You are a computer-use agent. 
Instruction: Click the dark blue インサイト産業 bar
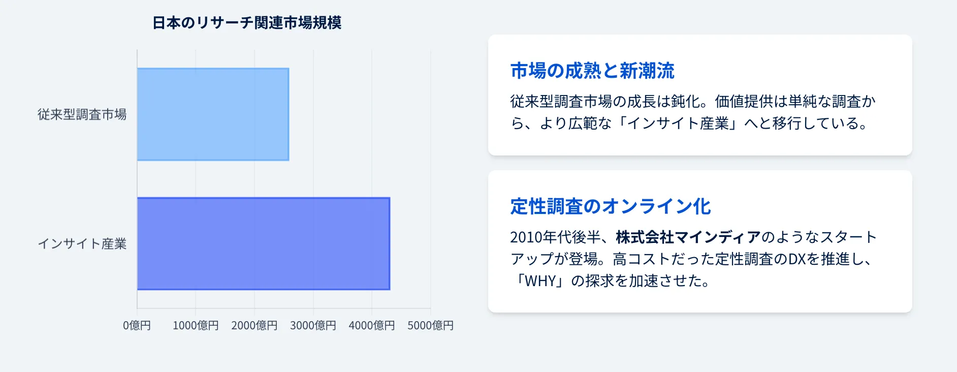(x=263, y=243)
